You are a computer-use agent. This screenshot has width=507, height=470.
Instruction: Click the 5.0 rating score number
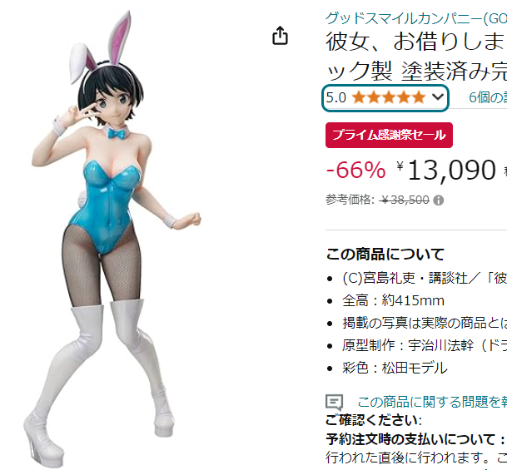click(336, 97)
